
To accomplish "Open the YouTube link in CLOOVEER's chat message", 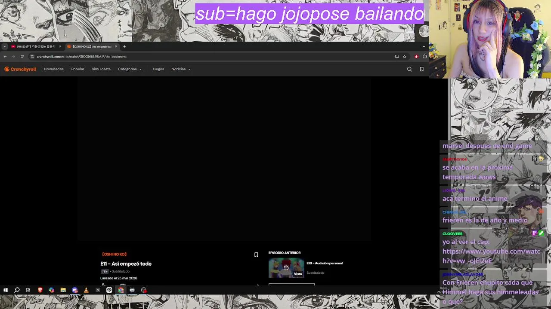I will (x=491, y=256).
